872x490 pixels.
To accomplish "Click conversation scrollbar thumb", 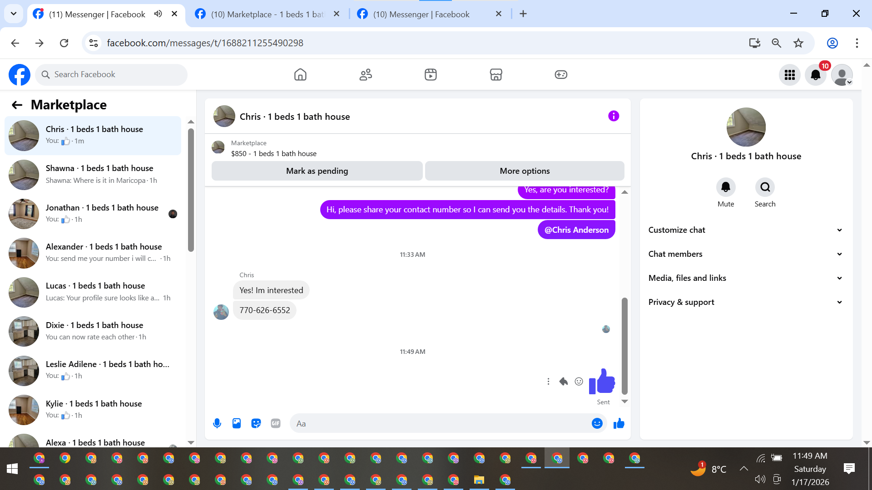I will click(x=624, y=345).
